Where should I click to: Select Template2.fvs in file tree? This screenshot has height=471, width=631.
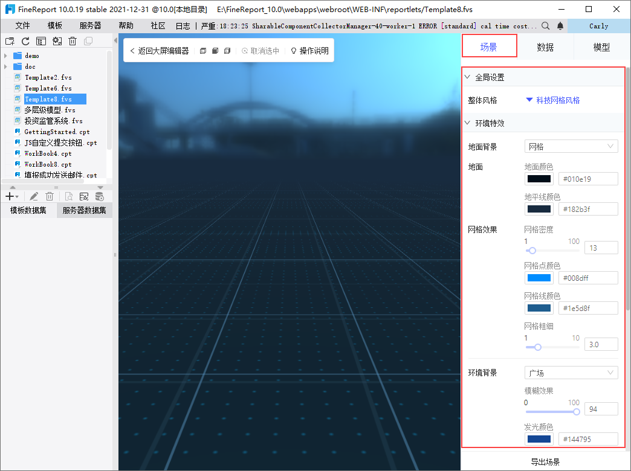tap(48, 77)
